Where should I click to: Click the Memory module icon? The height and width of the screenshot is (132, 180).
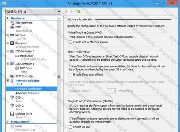[x=12, y=35]
